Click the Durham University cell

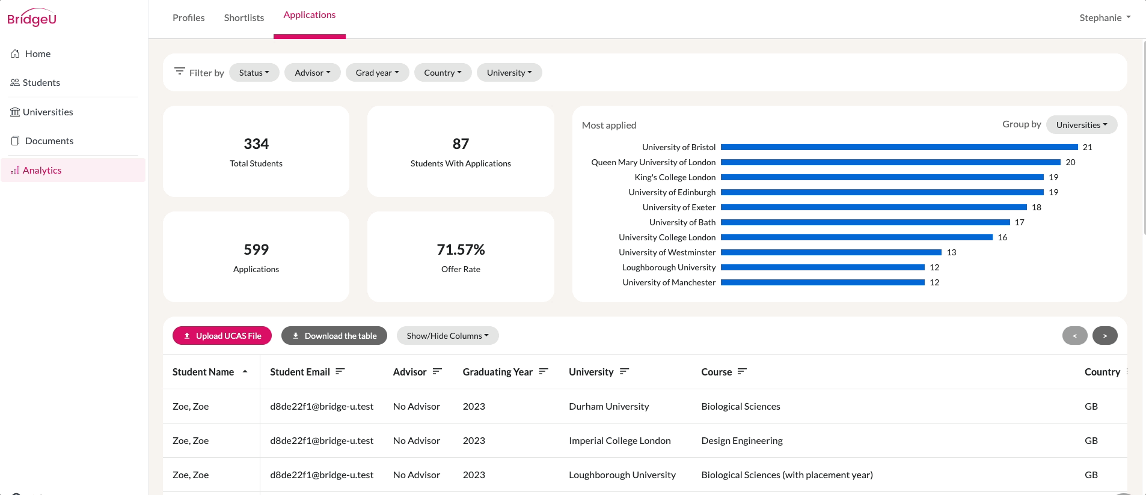609,406
